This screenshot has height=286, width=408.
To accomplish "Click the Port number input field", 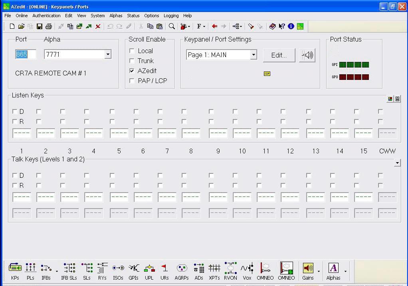I will (x=26, y=54).
